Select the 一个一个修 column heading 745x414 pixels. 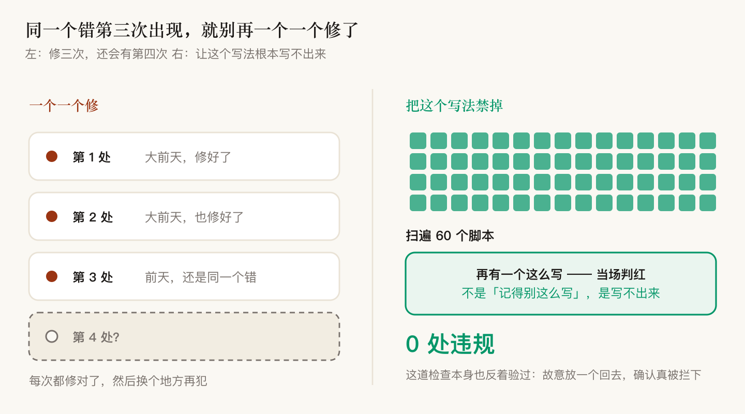click(x=64, y=106)
